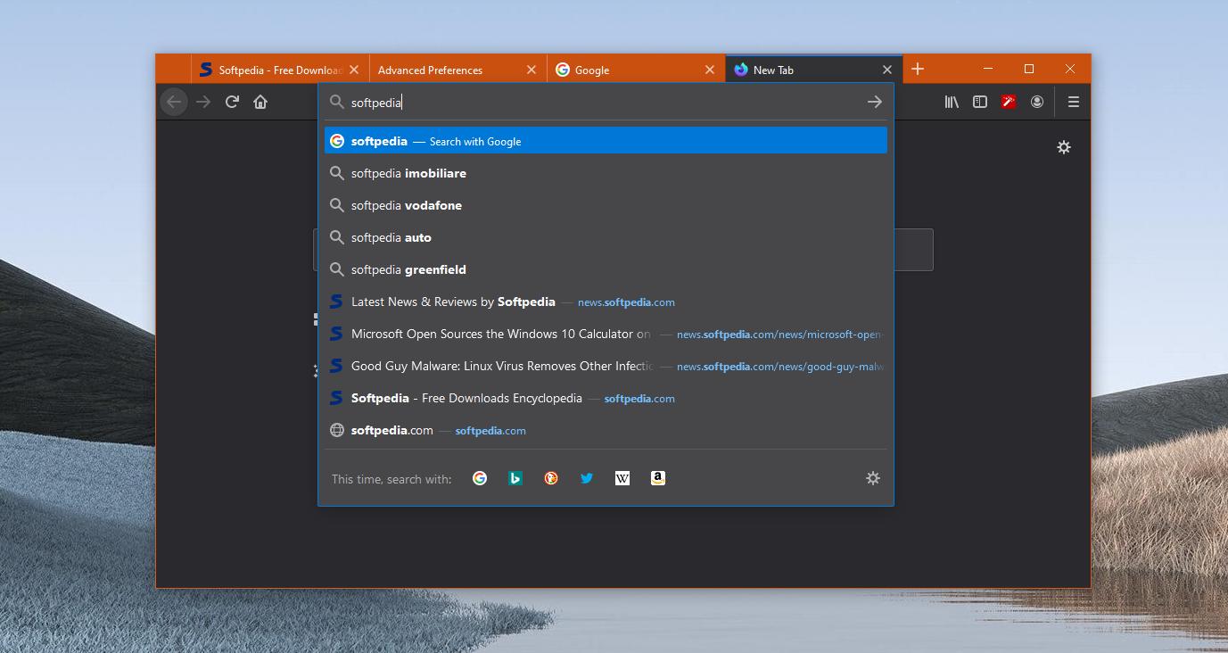The image size is (1228, 653).
Task: Choose 'softpedia vodafone' suggestion
Action: 606,205
